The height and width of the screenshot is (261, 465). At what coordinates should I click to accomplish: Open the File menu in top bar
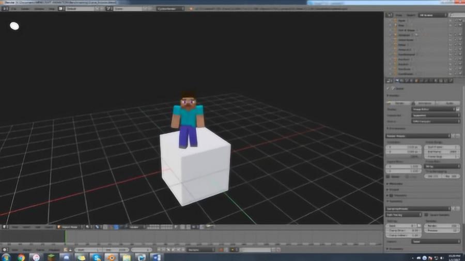coord(14,9)
